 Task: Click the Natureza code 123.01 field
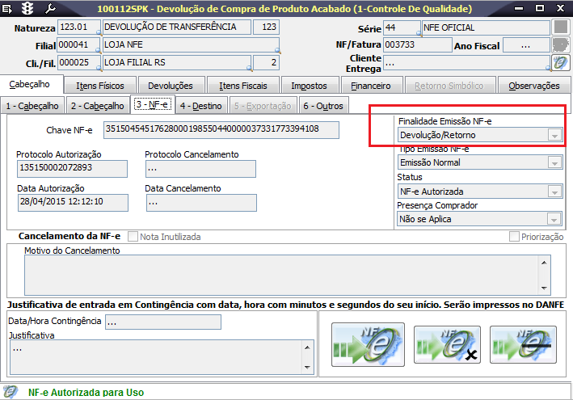(x=78, y=27)
